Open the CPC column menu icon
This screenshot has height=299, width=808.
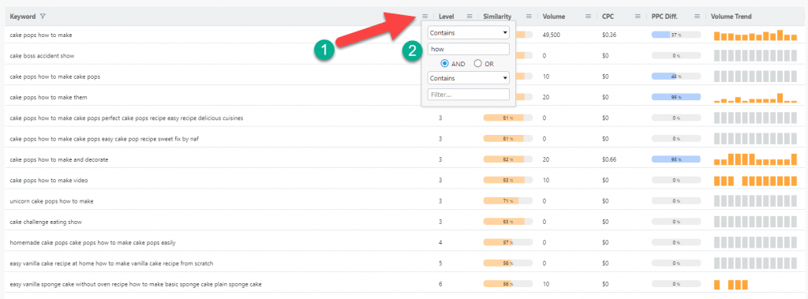click(x=638, y=17)
